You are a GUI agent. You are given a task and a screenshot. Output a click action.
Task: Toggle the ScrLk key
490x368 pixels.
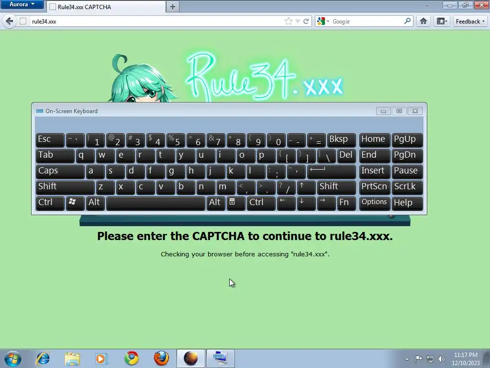[407, 187]
